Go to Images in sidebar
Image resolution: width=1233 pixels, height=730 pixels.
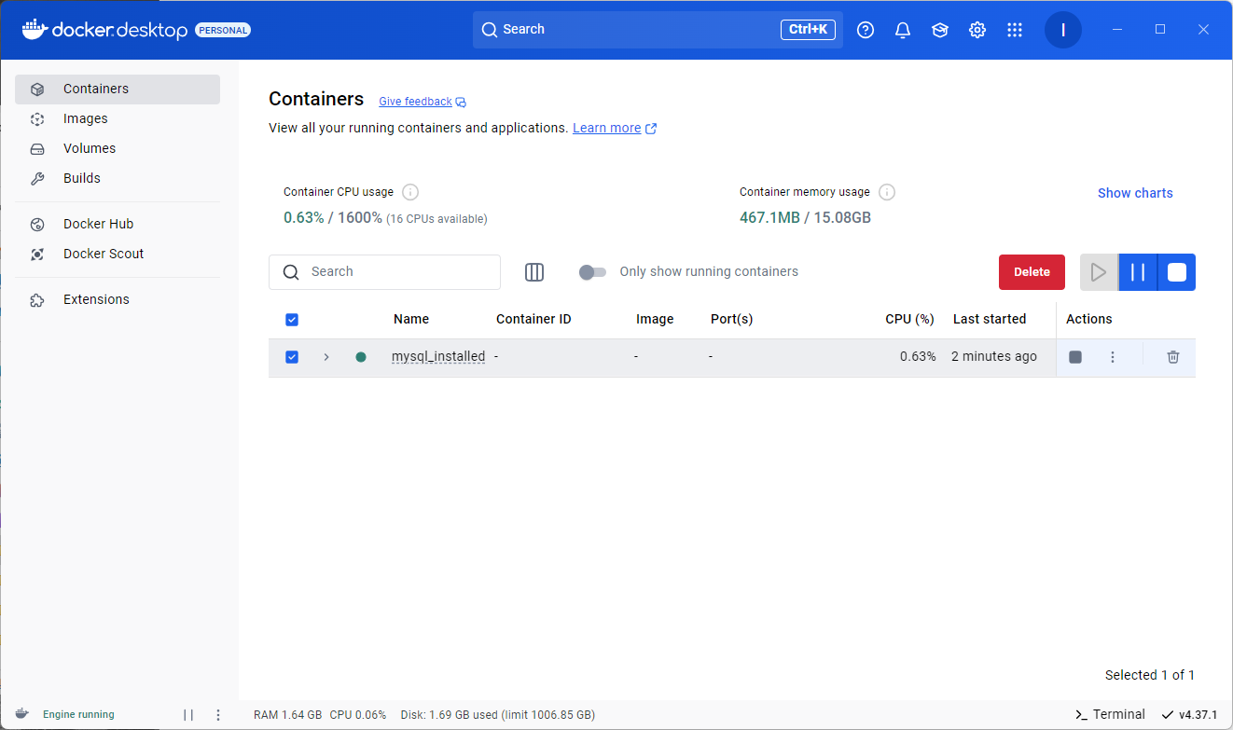pos(118,119)
